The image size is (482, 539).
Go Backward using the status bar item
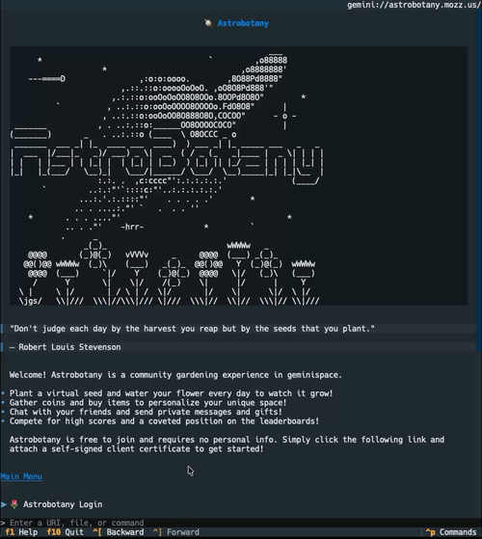click(119, 532)
